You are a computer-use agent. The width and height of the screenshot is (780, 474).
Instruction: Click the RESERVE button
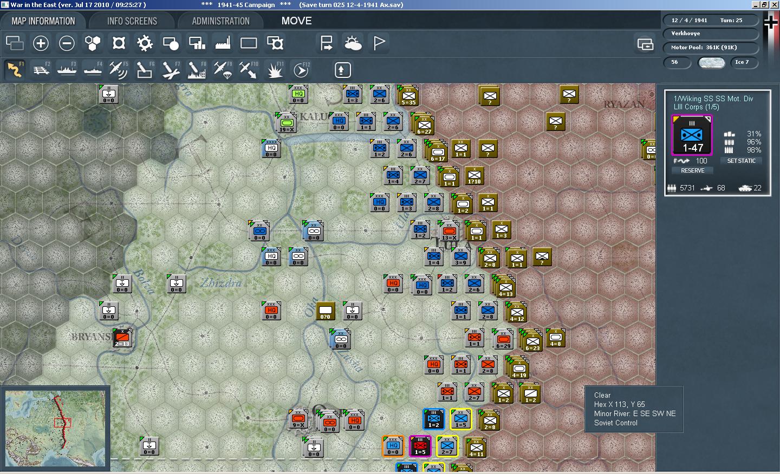(692, 170)
